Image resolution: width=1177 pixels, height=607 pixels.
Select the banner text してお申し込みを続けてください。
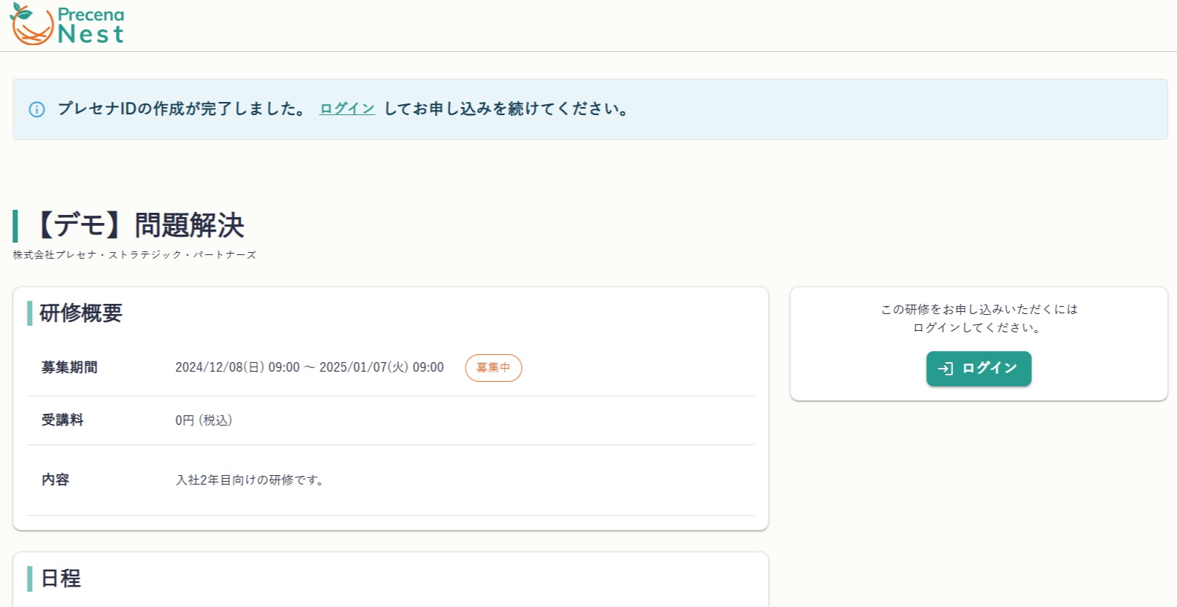click(506, 109)
